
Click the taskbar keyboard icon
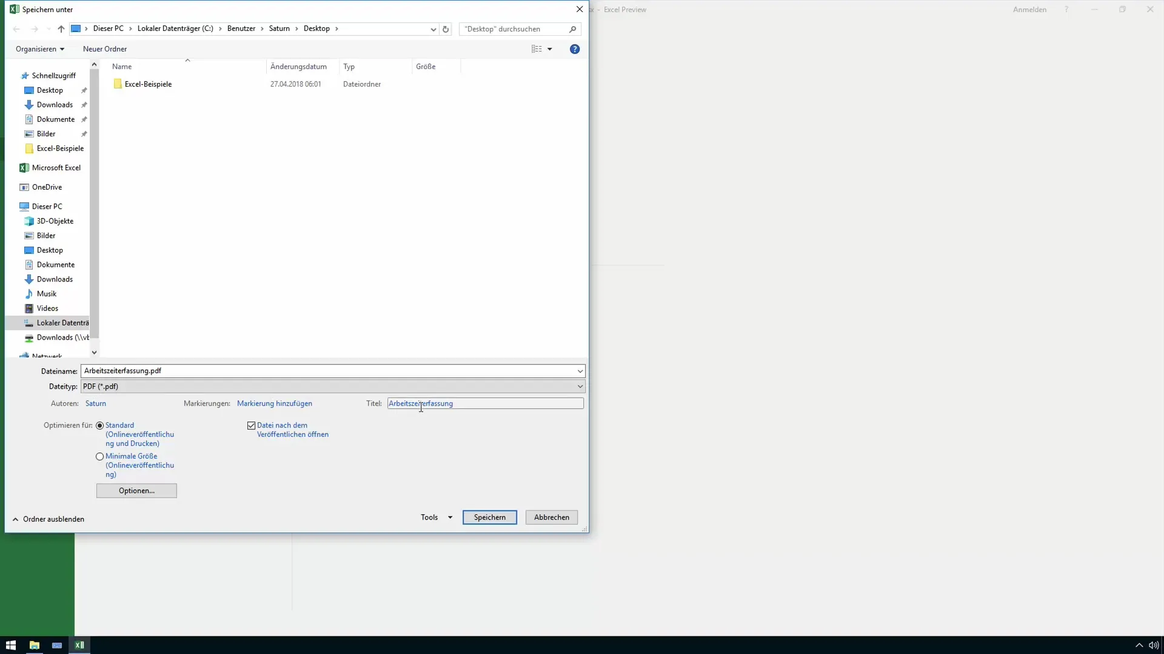tap(57, 645)
